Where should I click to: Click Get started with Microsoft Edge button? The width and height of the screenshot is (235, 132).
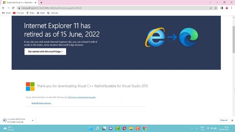[45, 51]
